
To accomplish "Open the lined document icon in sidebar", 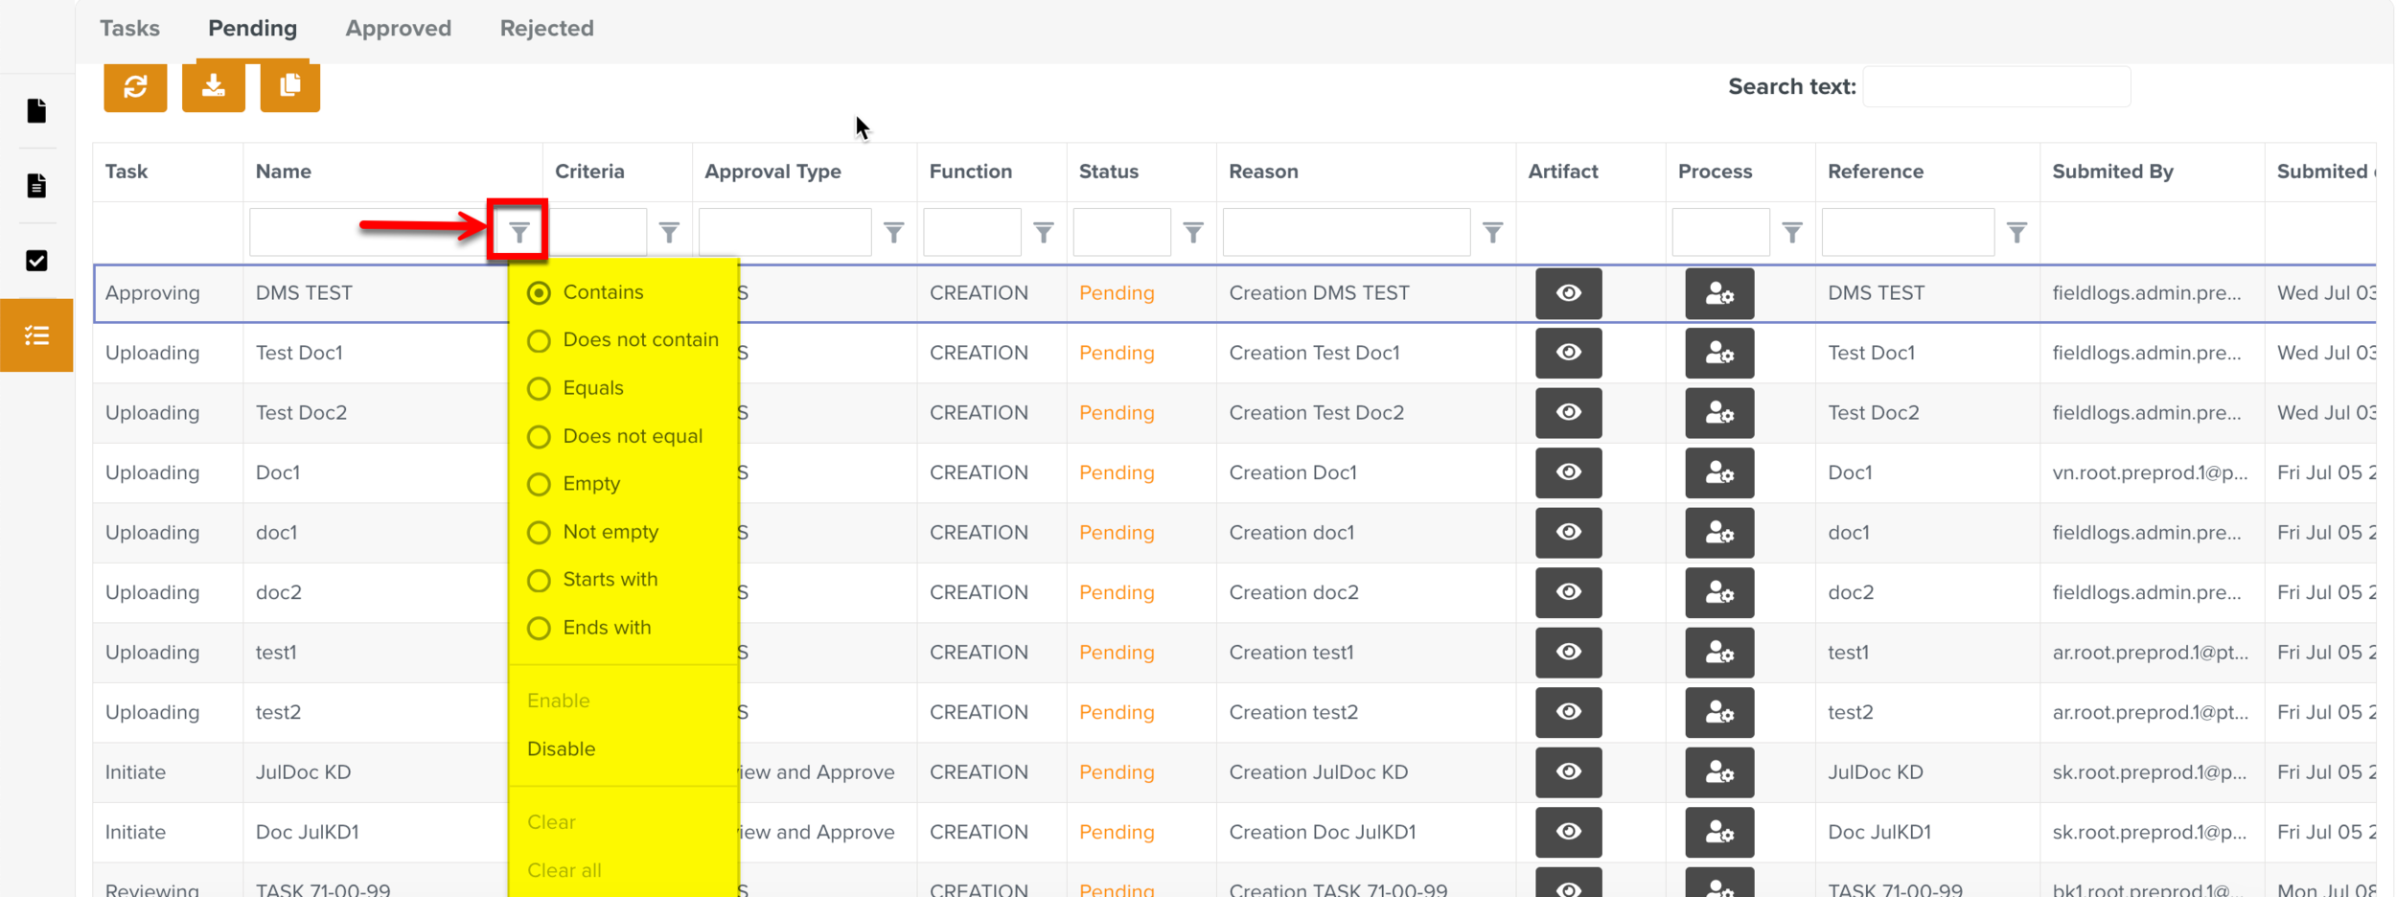I will click(36, 185).
